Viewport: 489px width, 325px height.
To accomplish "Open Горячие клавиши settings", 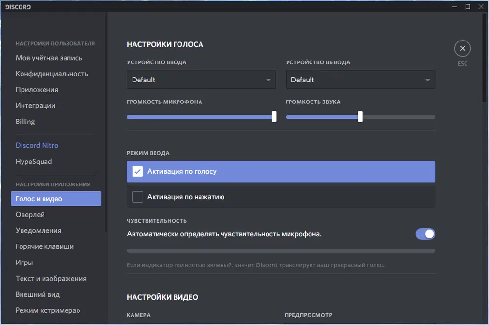I will [44, 246].
